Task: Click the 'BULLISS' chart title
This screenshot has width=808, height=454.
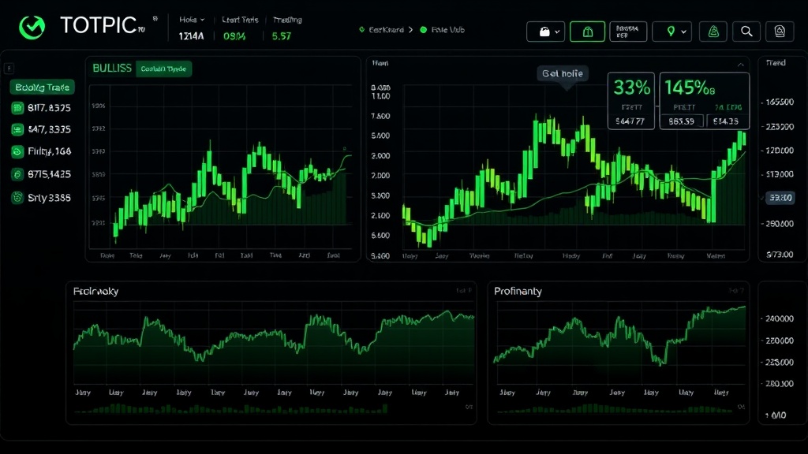Action: pyautogui.click(x=112, y=68)
